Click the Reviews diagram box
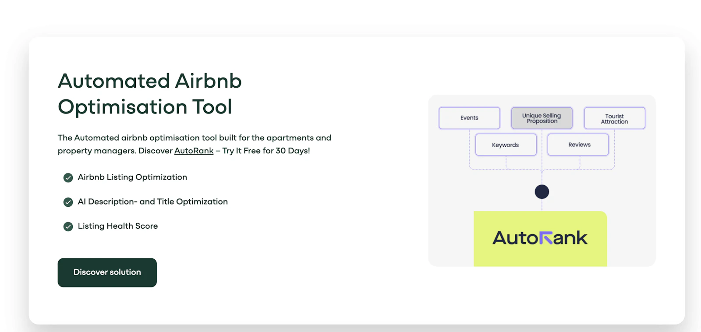Viewport: 701px width, 332px height. pyautogui.click(x=578, y=145)
